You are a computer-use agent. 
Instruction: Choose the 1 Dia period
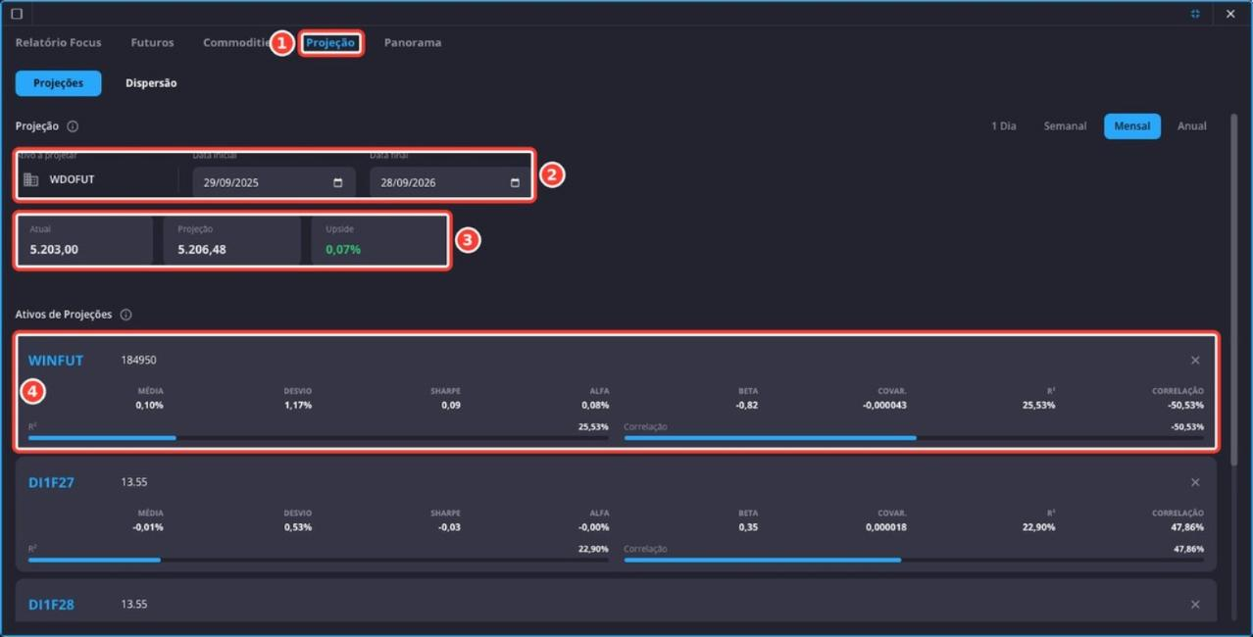(x=1003, y=126)
